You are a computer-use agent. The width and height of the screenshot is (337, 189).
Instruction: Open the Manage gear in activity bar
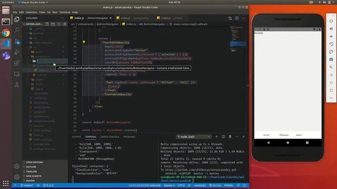coord(17,177)
